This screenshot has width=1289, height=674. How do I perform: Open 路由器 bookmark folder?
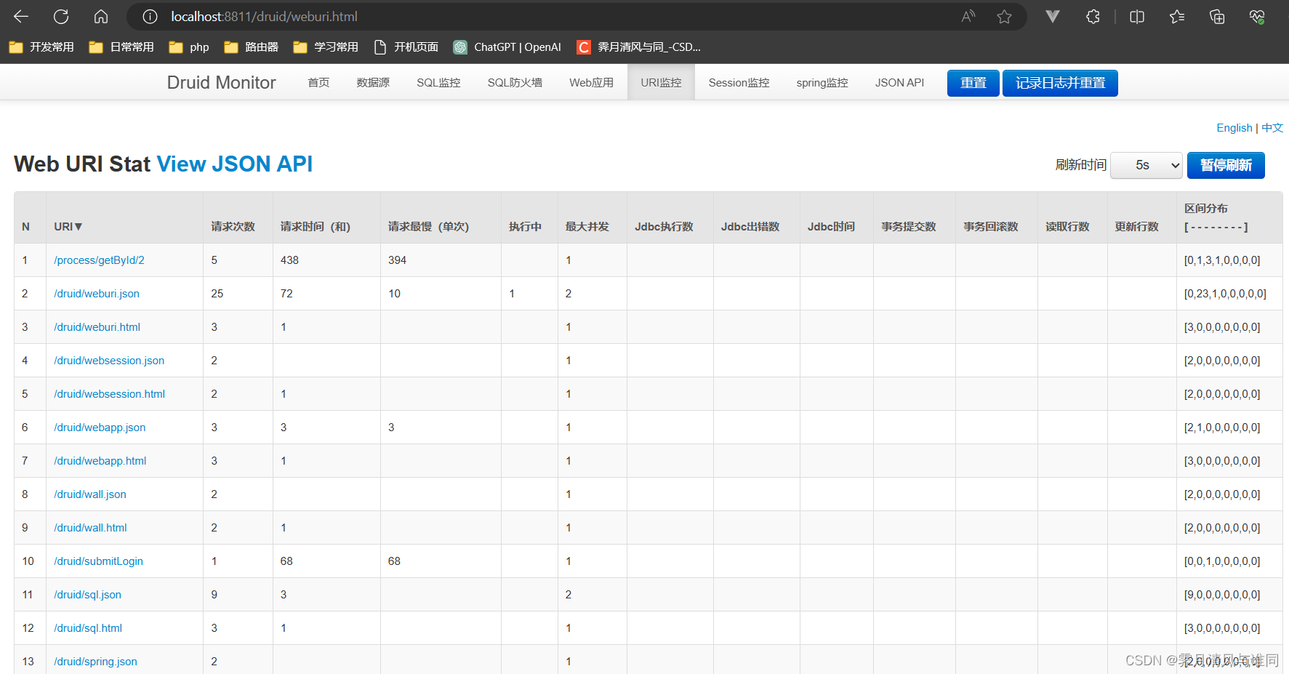(x=252, y=47)
